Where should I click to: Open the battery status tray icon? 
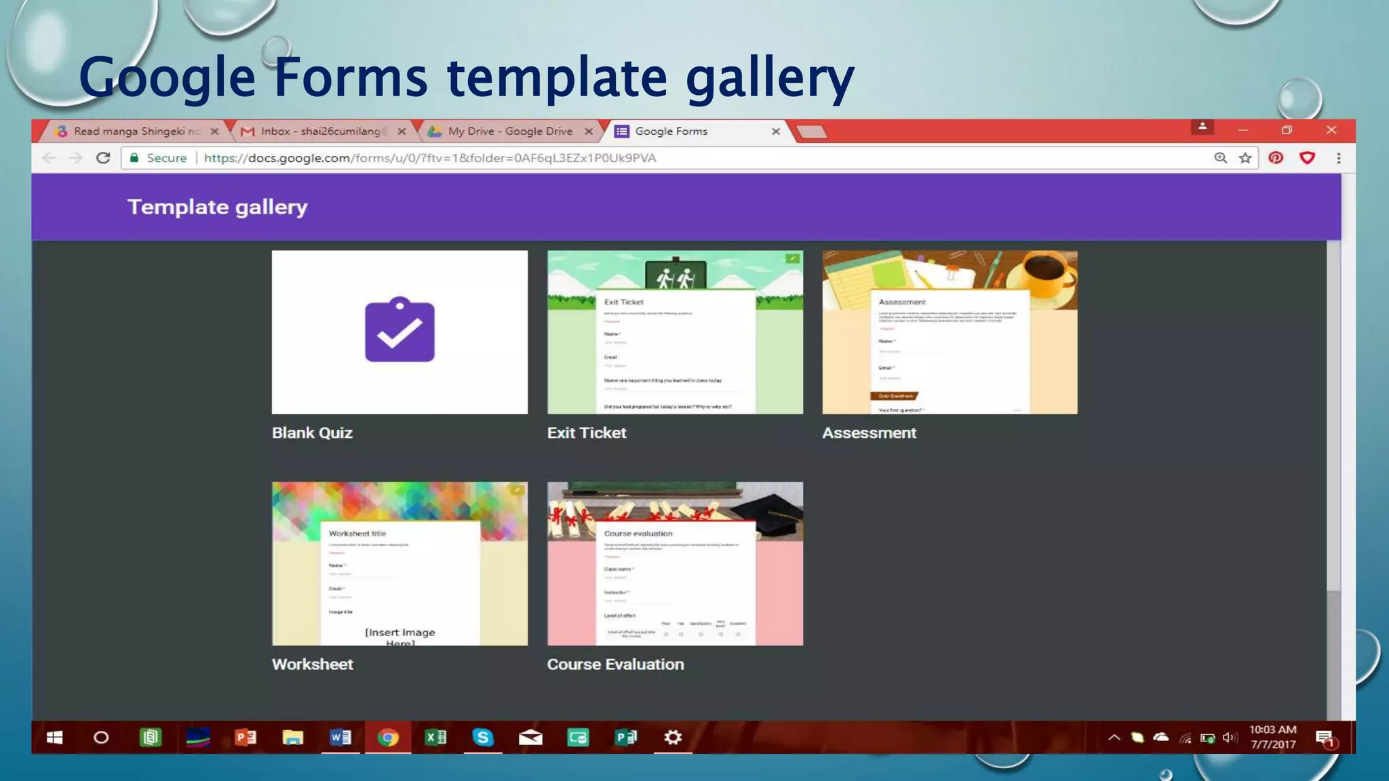click(1207, 738)
